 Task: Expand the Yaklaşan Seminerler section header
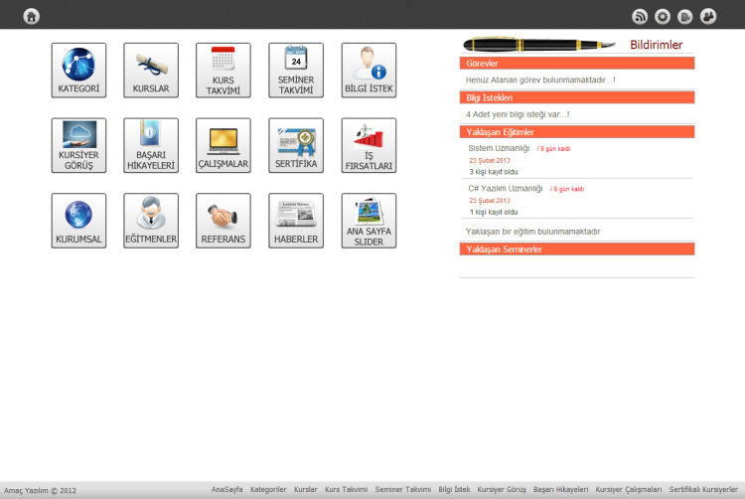point(577,249)
